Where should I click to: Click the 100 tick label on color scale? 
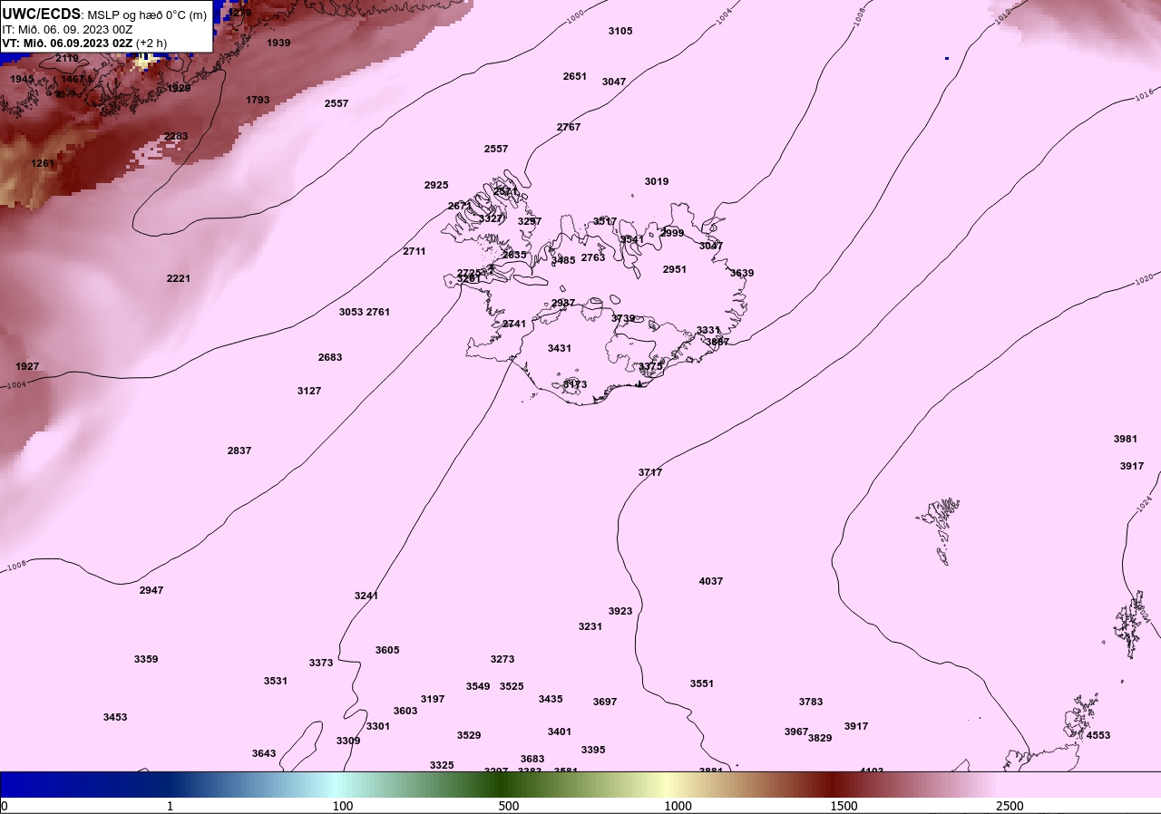point(342,806)
